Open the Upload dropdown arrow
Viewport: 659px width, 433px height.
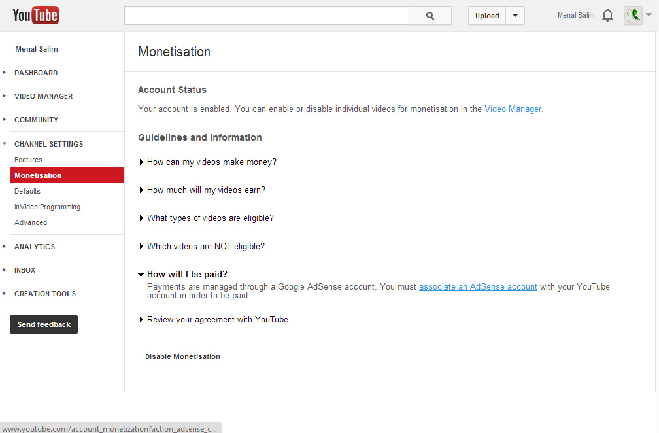tap(515, 16)
